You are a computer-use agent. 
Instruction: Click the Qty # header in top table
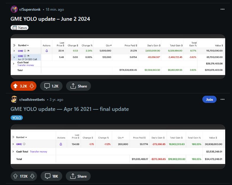click(109, 45)
